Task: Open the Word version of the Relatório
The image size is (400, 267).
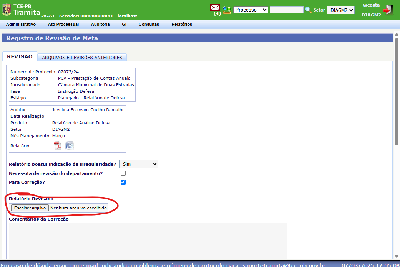Action: (70, 145)
